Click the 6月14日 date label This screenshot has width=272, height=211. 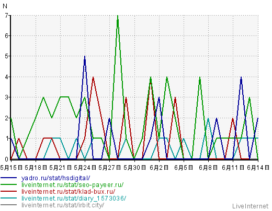click(258, 168)
